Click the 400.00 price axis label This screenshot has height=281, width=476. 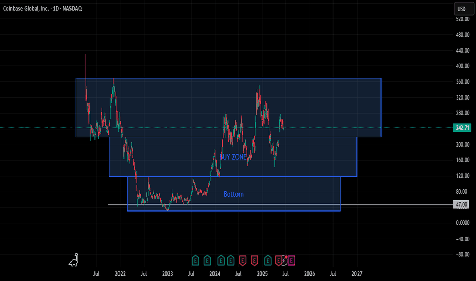point(462,66)
